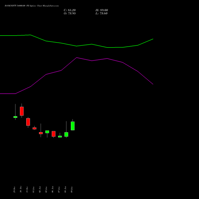Click the '09 Jan' date axis label

pos(72,189)
